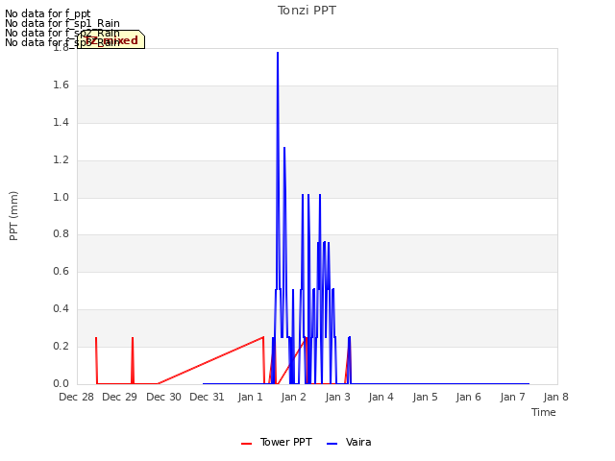Click the Jan 7 x-axis tick label
The width and height of the screenshot is (615, 461).
coord(512,397)
